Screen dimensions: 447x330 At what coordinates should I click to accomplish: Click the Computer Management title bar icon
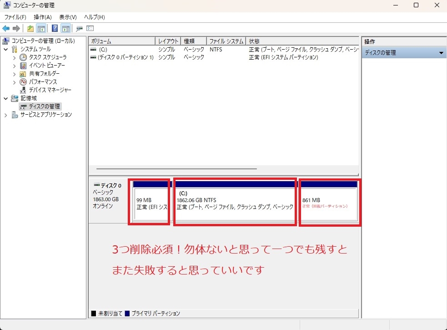(7, 5)
